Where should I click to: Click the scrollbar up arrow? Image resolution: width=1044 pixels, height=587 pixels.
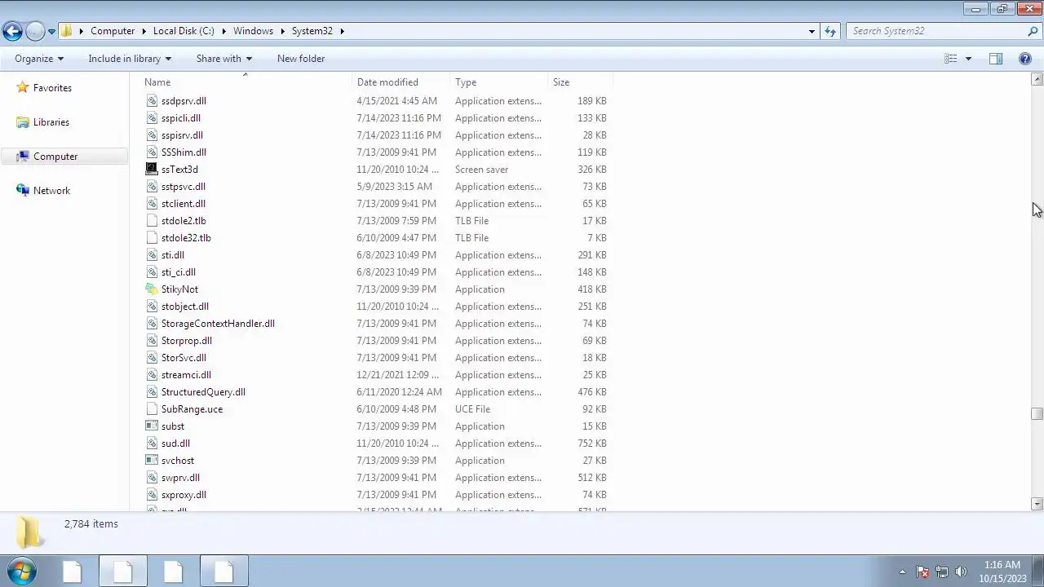click(1037, 79)
